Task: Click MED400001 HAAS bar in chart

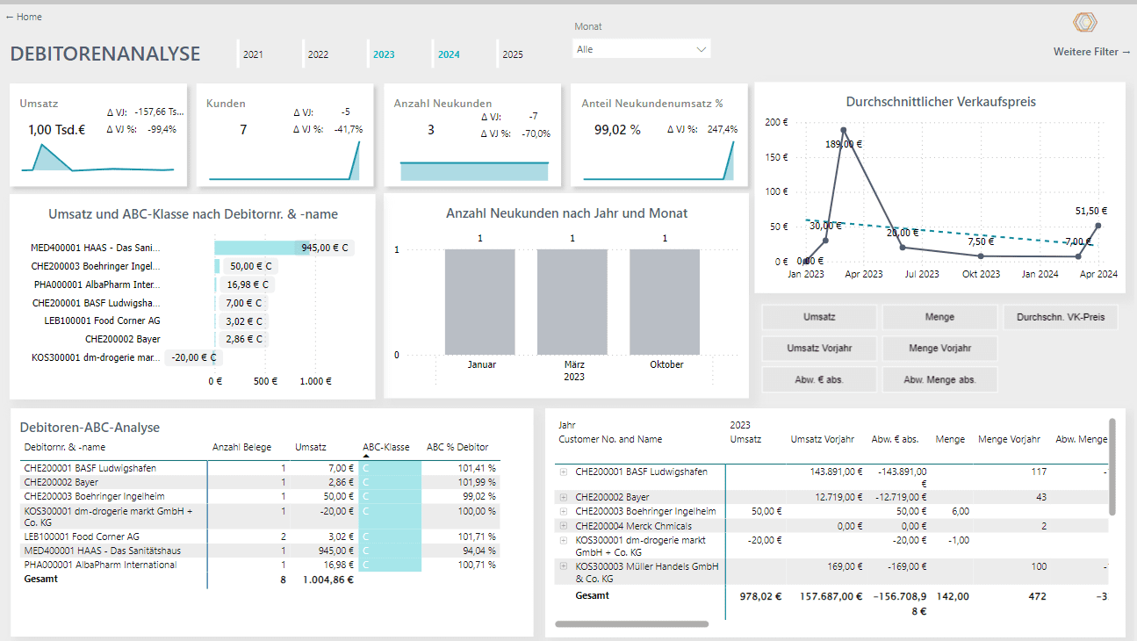Action: [x=263, y=248]
